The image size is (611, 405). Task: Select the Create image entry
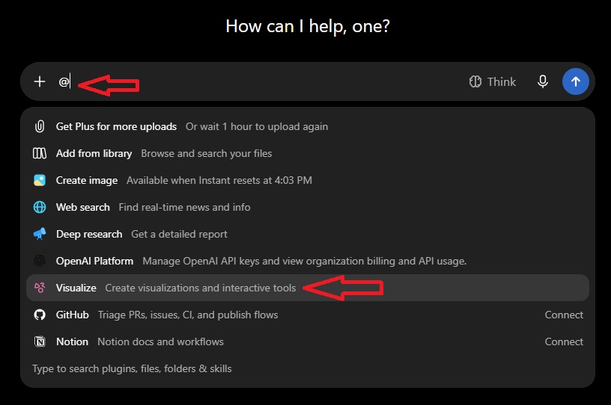(87, 180)
